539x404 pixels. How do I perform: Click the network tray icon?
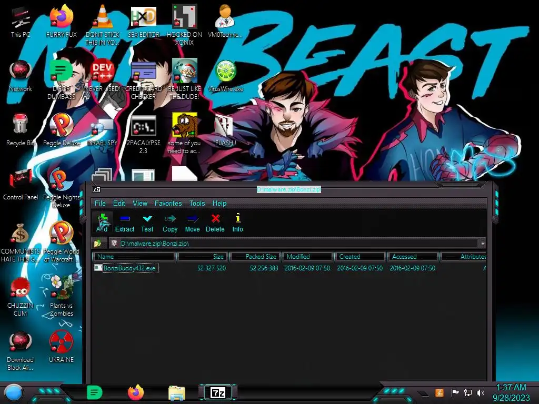[467, 392]
